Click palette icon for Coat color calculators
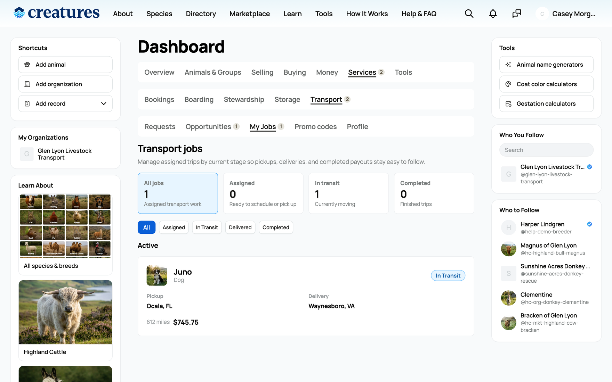 [508, 84]
